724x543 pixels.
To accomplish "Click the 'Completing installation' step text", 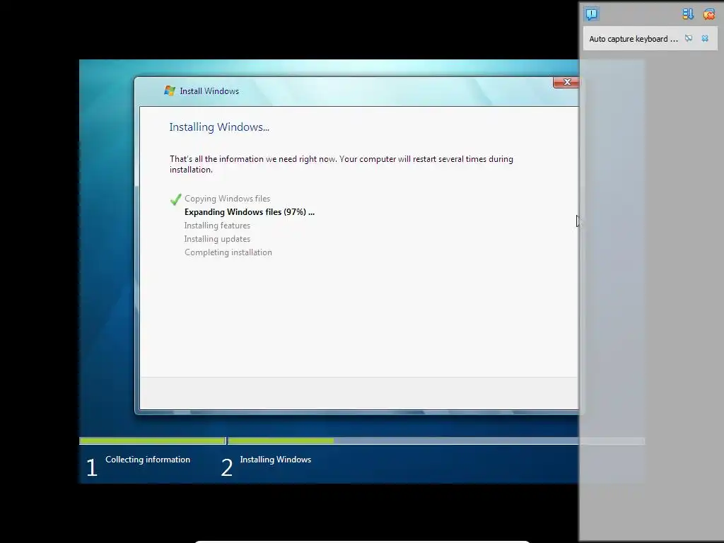I will (x=228, y=252).
